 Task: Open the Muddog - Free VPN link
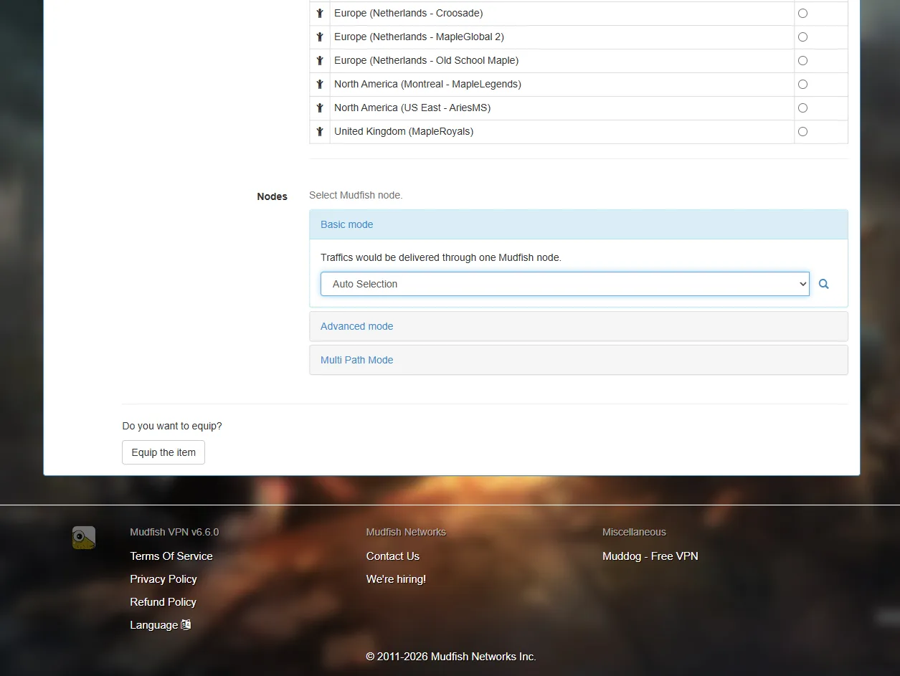pyautogui.click(x=650, y=556)
